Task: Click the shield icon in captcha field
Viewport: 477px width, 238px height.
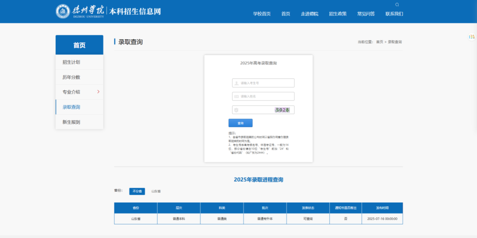Action: (x=236, y=110)
